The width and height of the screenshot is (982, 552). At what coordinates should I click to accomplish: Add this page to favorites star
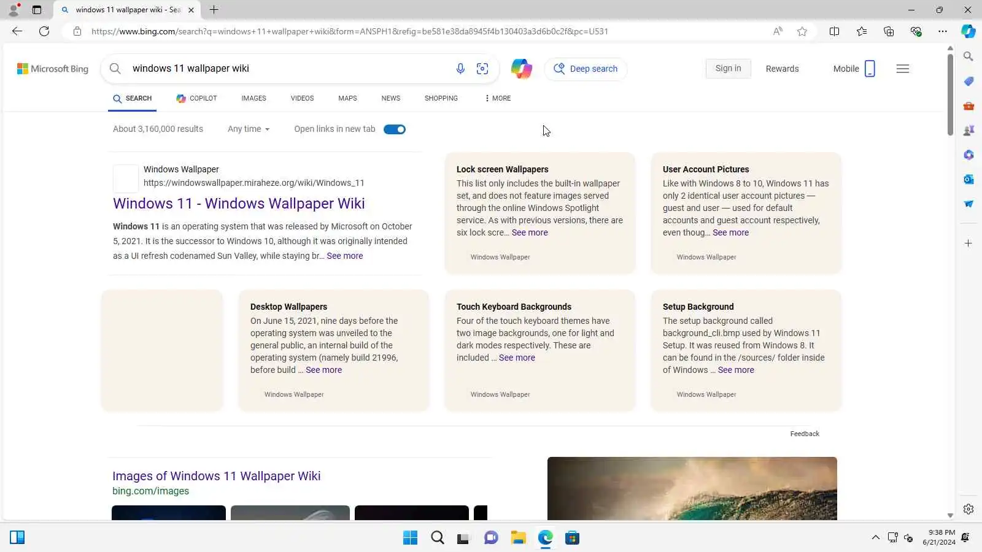(x=802, y=31)
